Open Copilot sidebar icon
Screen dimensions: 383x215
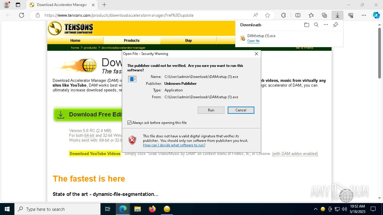376,15
